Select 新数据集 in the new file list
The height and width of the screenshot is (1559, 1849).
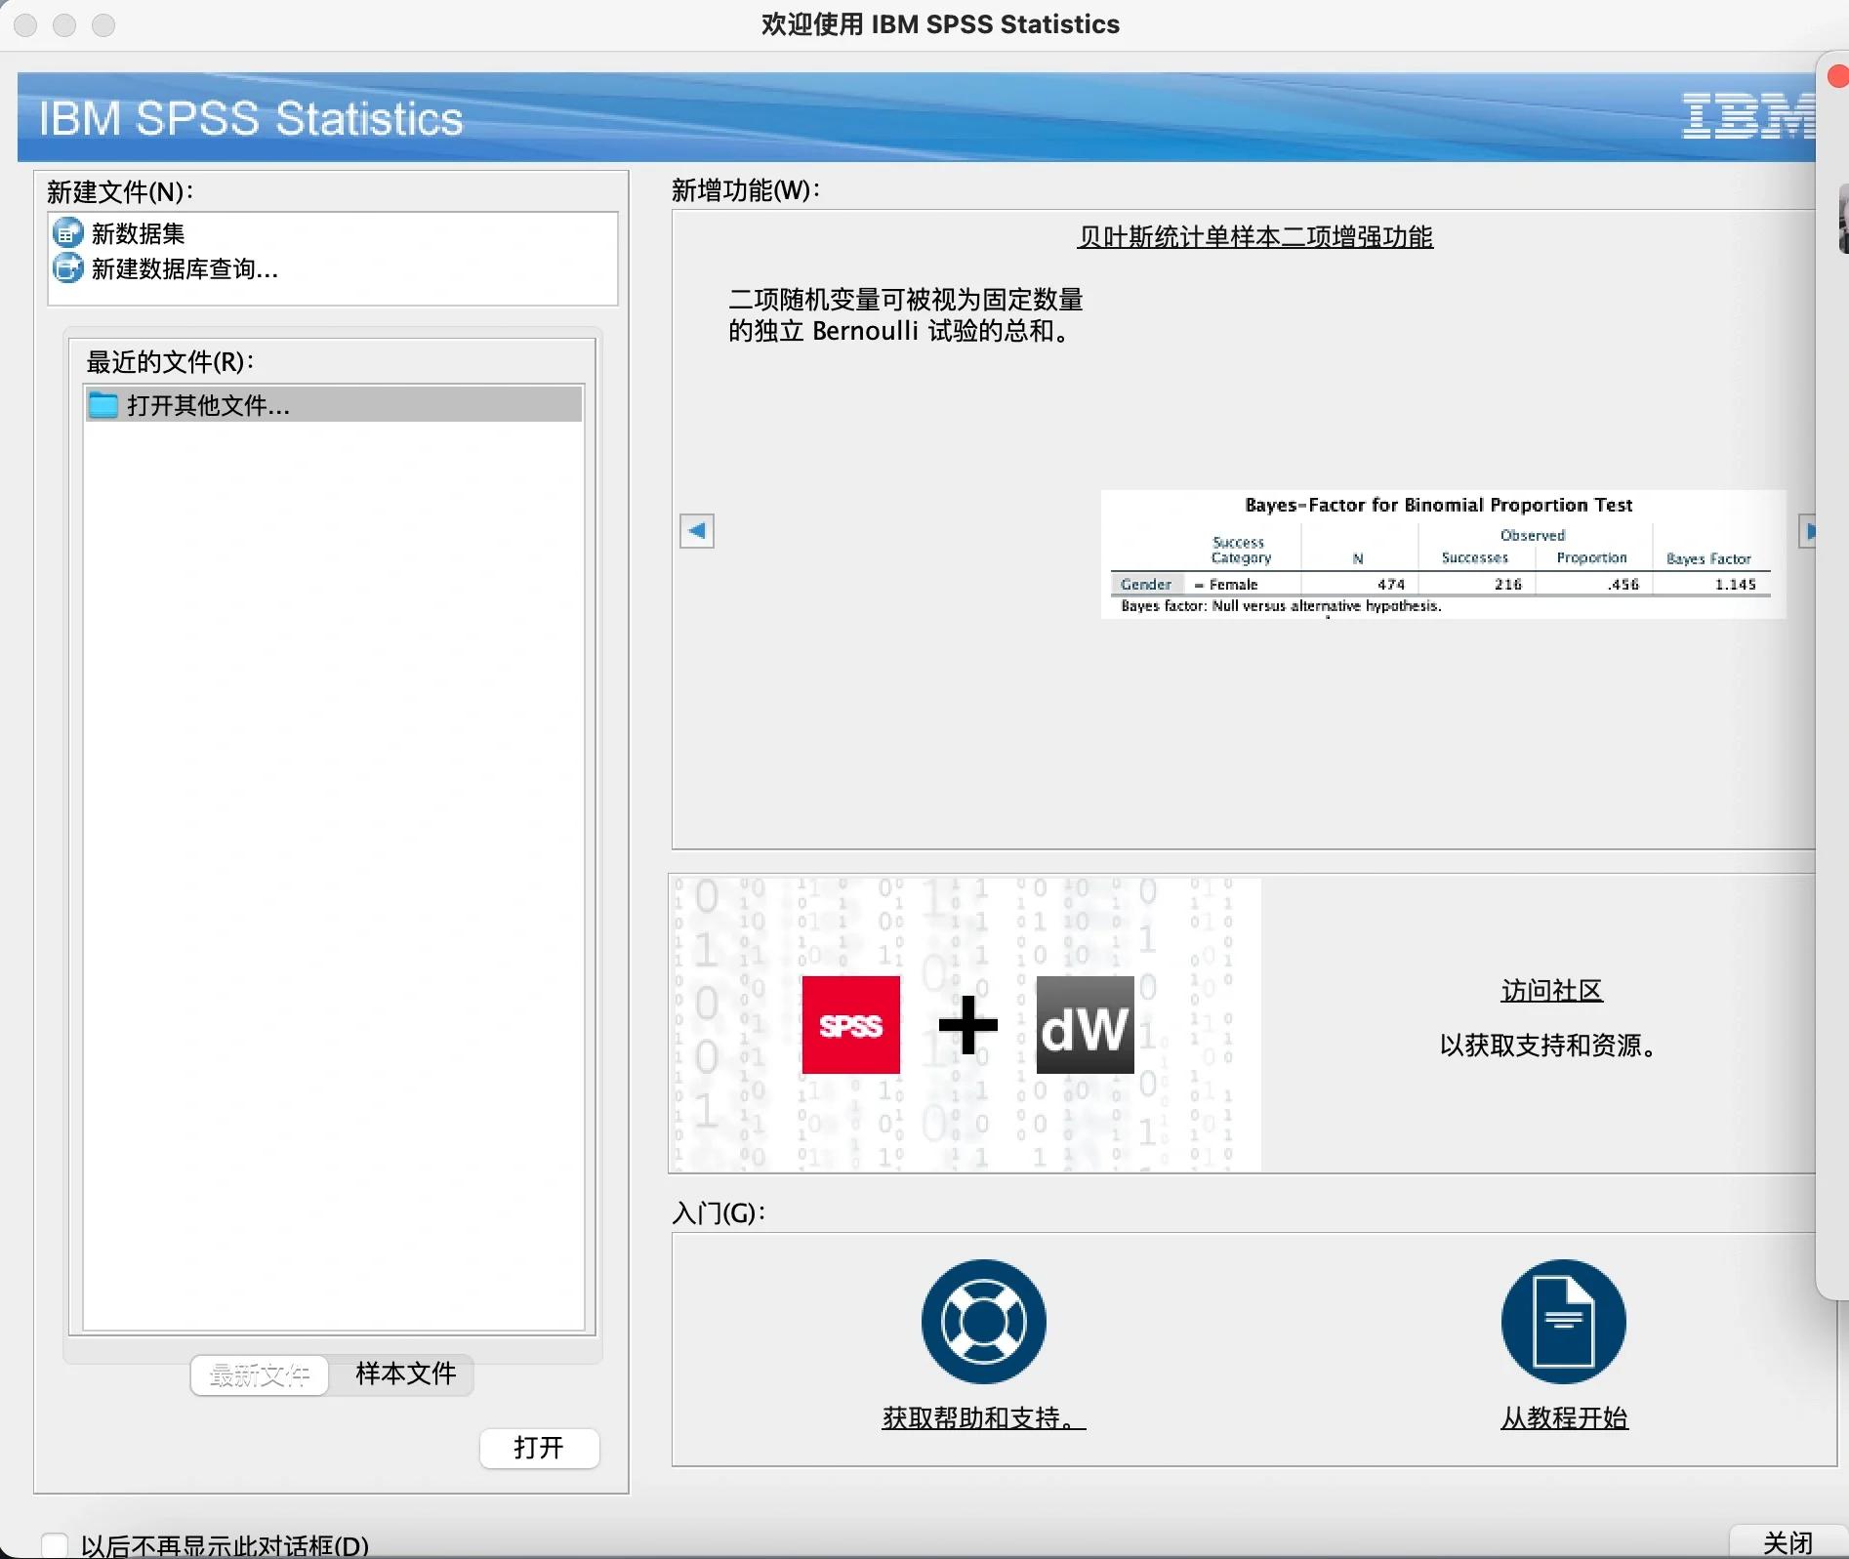click(333, 233)
